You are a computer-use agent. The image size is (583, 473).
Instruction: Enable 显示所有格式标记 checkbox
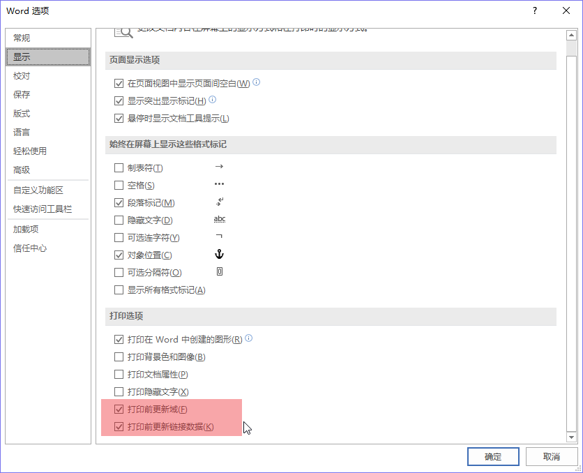pyautogui.click(x=119, y=290)
